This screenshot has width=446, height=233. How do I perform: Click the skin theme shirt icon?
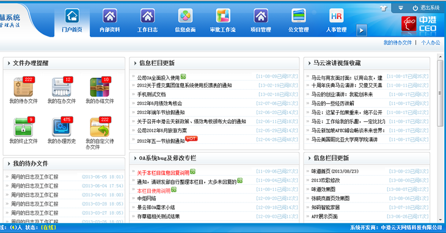click(384, 8)
